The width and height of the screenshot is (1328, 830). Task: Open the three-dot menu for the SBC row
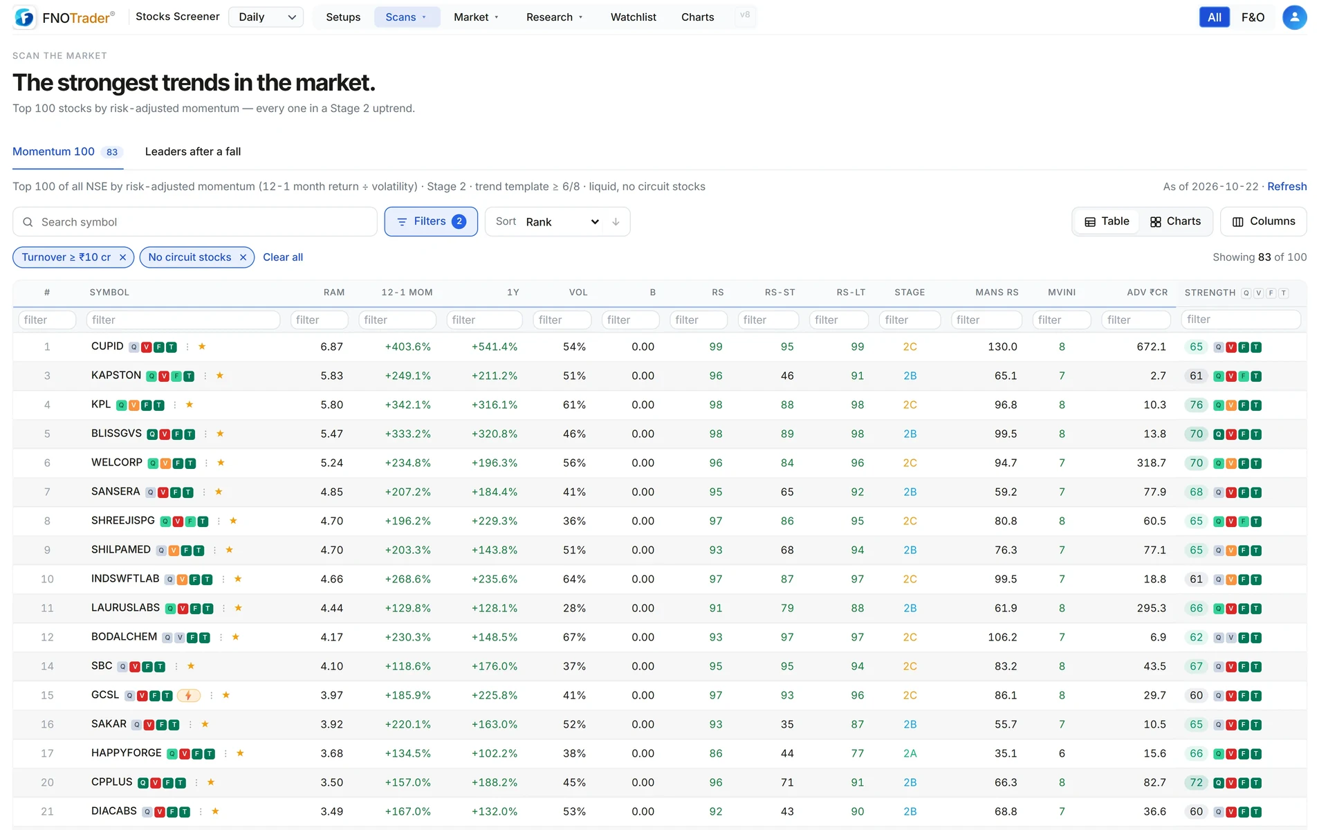click(x=176, y=666)
